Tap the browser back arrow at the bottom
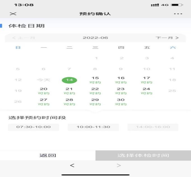This screenshot has width=191, height=177. [72, 165]
